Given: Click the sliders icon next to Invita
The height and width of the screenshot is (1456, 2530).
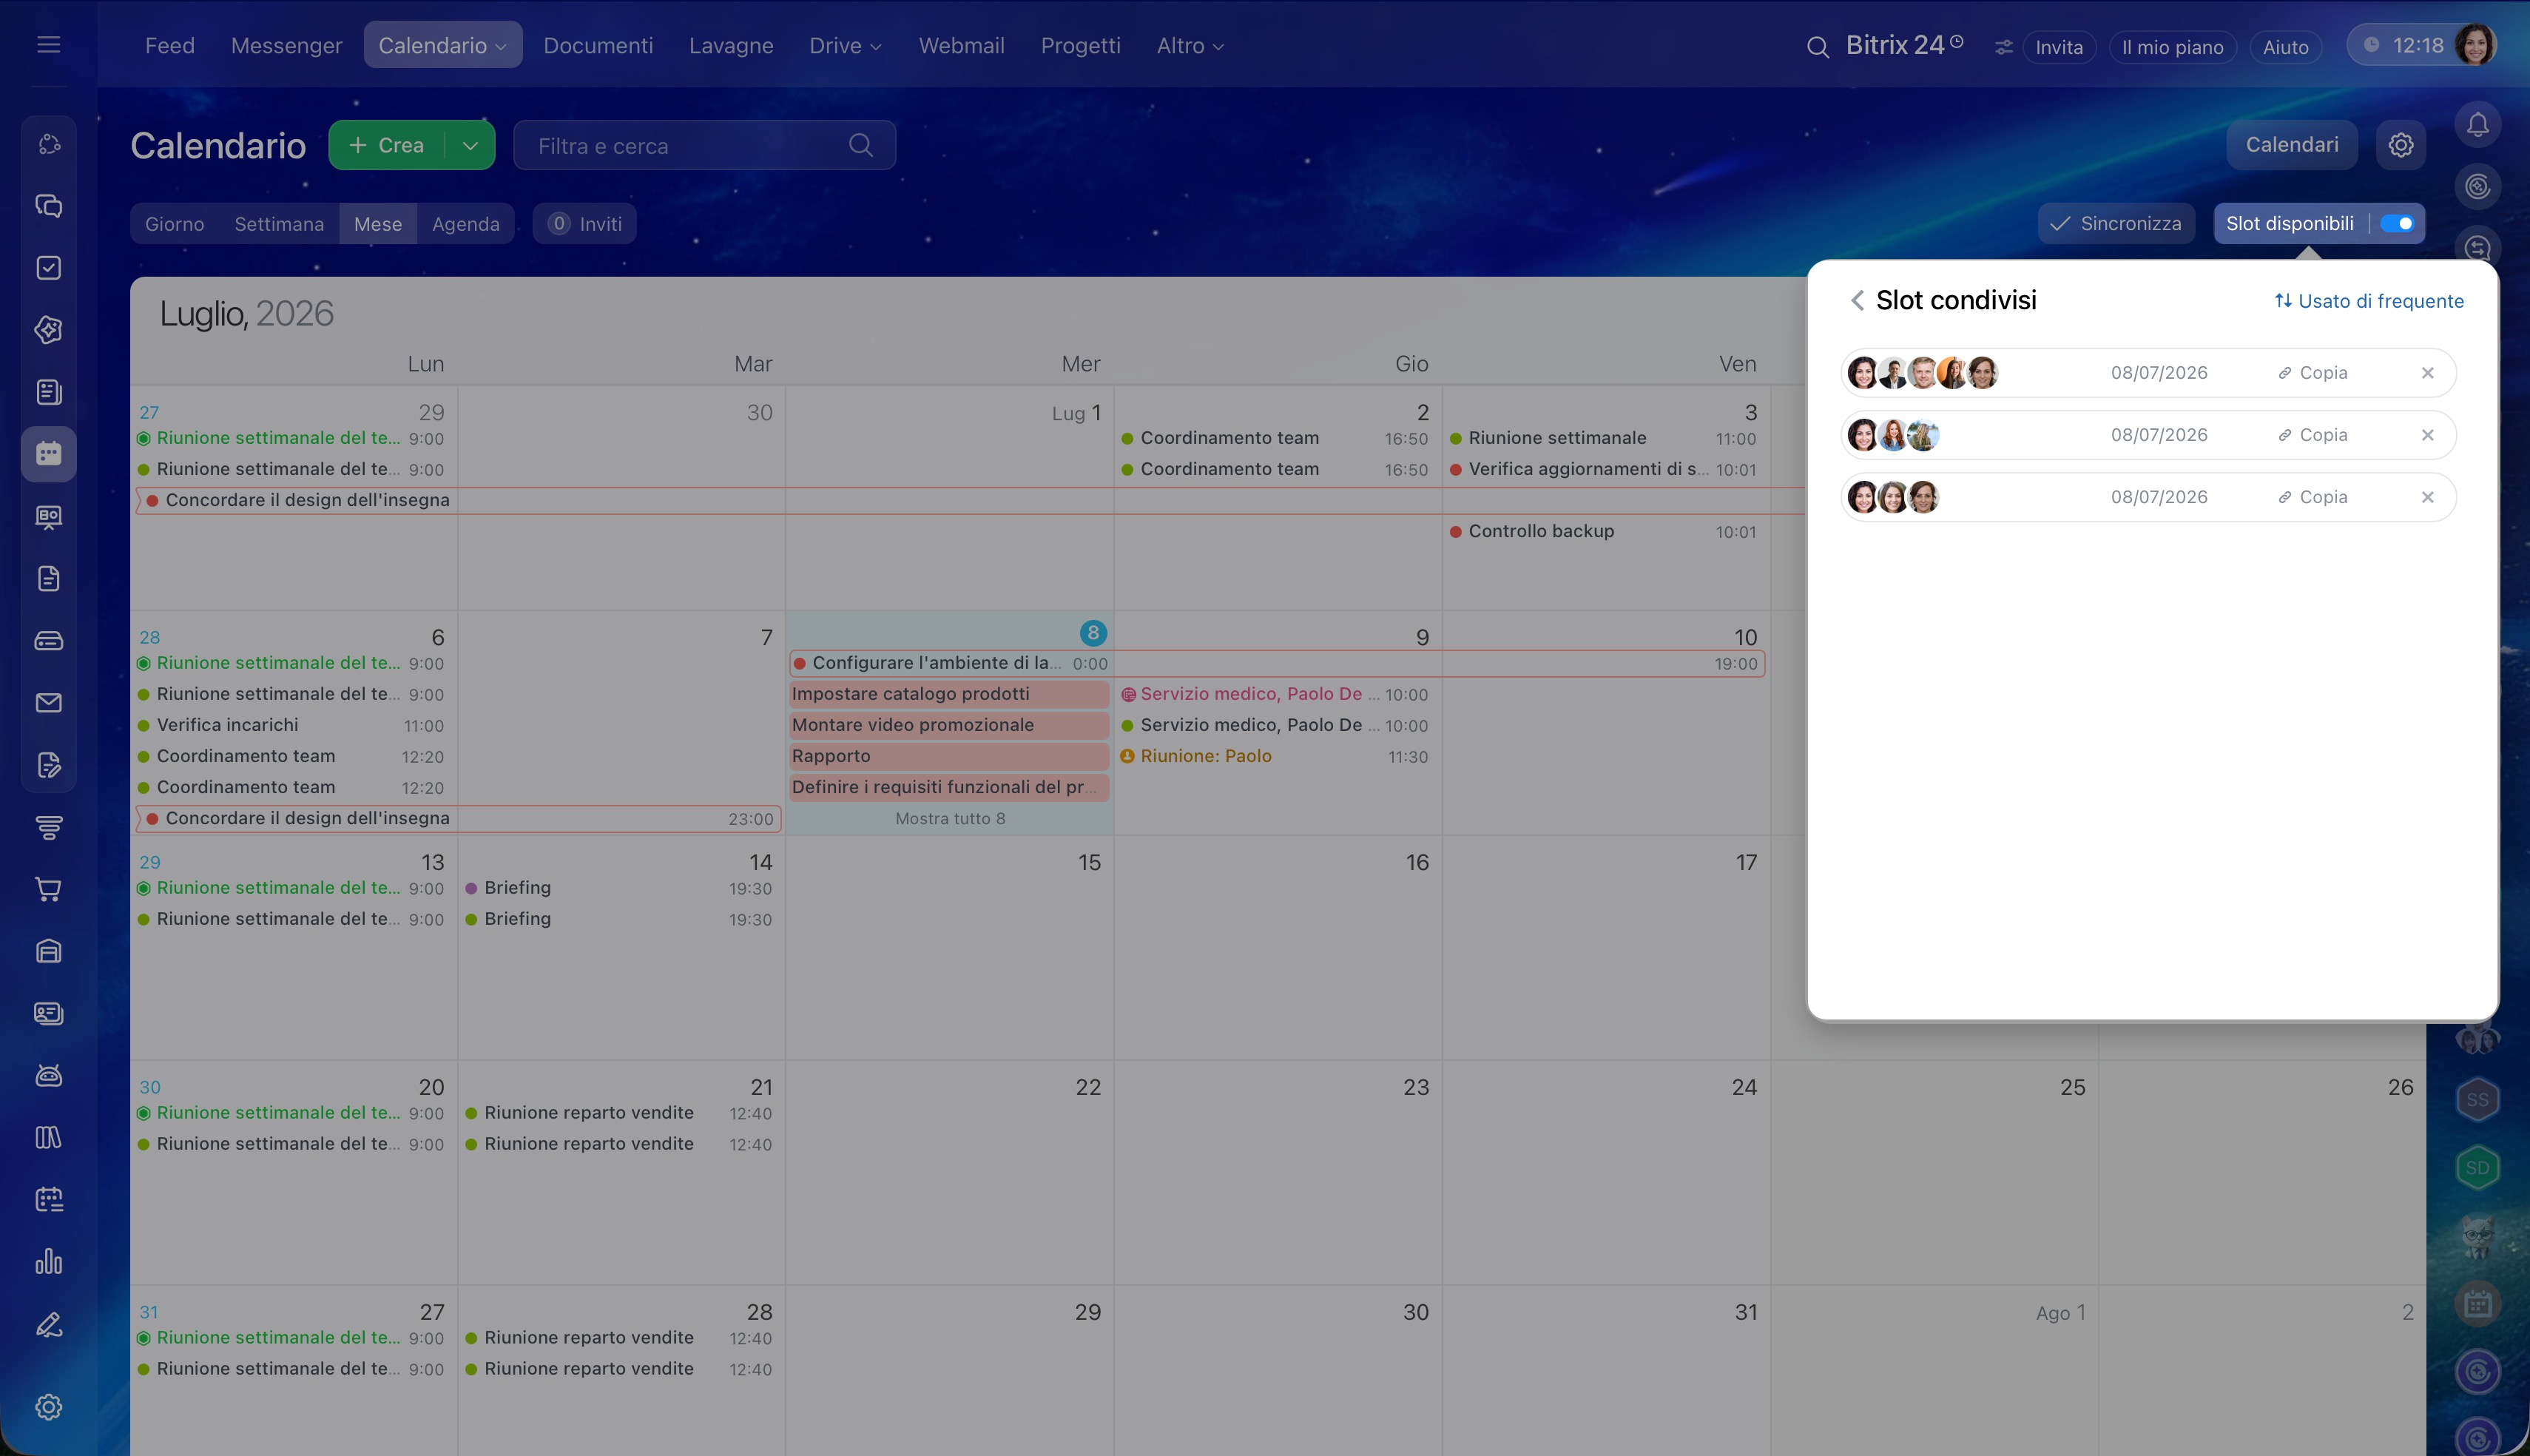Looking at the screenshot, I should tap(2003, 47).
